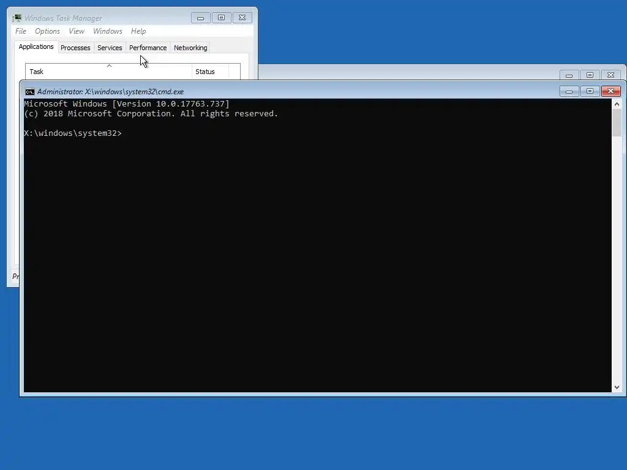The height and width of the screenshot is (470, 627).
Task: Minimize the cmd.exe command prompt window
Action: 569,92
